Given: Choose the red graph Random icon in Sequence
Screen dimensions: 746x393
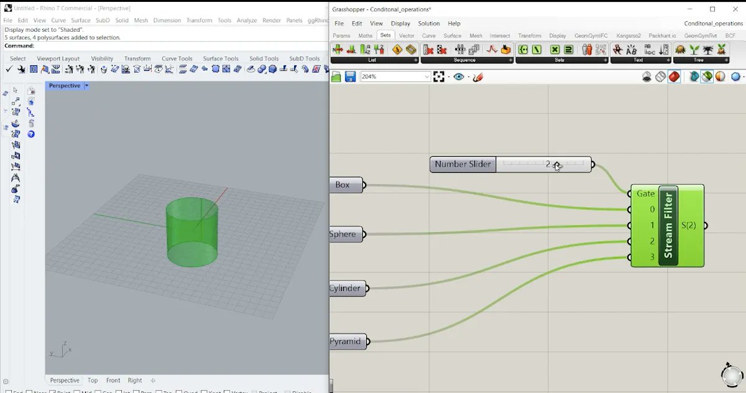Looking at the screenshot, I should click(492, 49).
